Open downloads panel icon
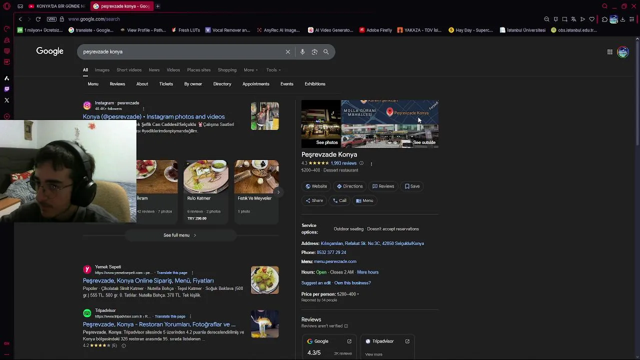 tap(622, 19)
